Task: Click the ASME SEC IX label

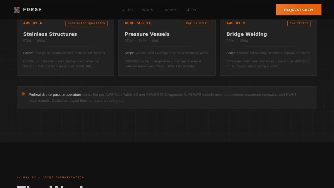Action: [138, 23]
